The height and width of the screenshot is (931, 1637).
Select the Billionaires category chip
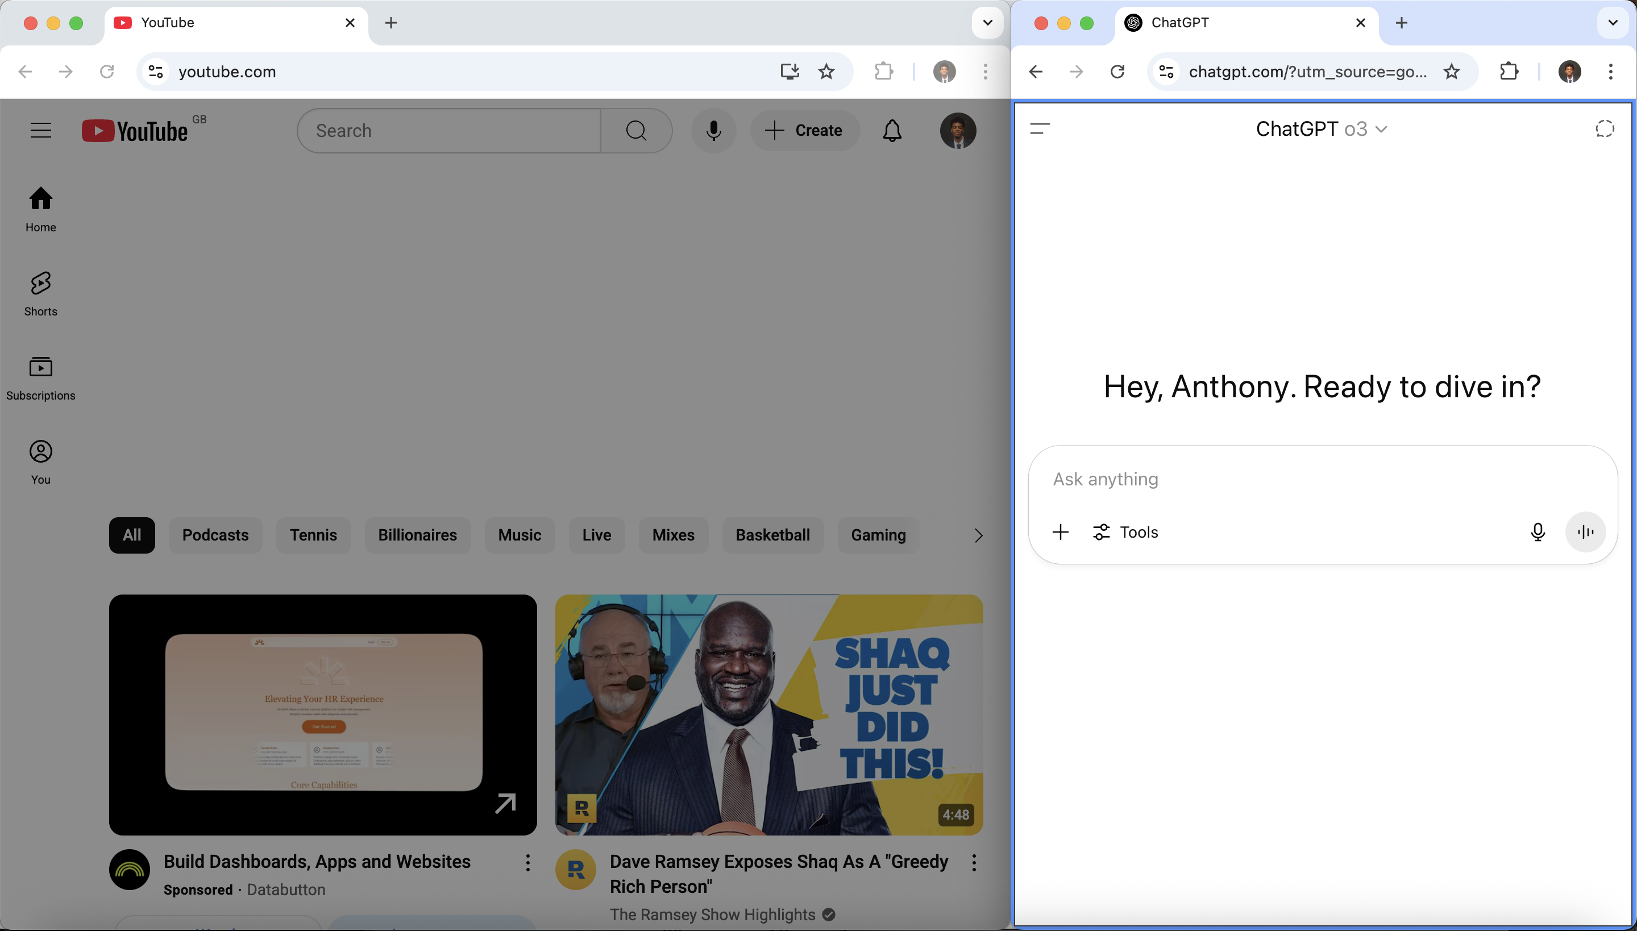[418, 535]
